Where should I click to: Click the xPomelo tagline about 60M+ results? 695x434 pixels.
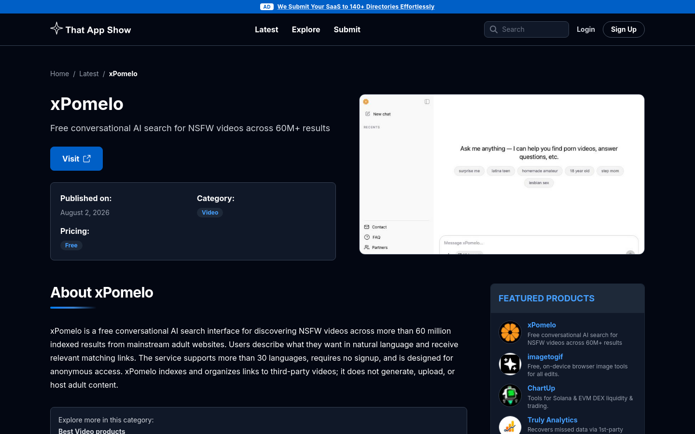pyautogui.click(x=190, y=128)
